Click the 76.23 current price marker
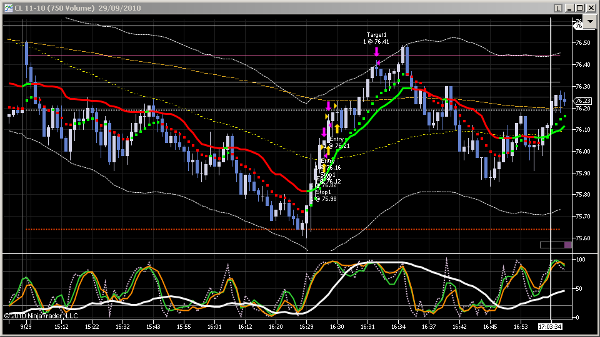The height and width of the screenshot is (337, 600). pos(582,101)
